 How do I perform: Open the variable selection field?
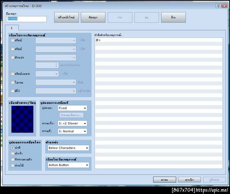(56, 58)
